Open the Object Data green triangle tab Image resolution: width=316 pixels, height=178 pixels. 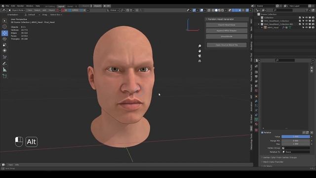coord(256,120)
